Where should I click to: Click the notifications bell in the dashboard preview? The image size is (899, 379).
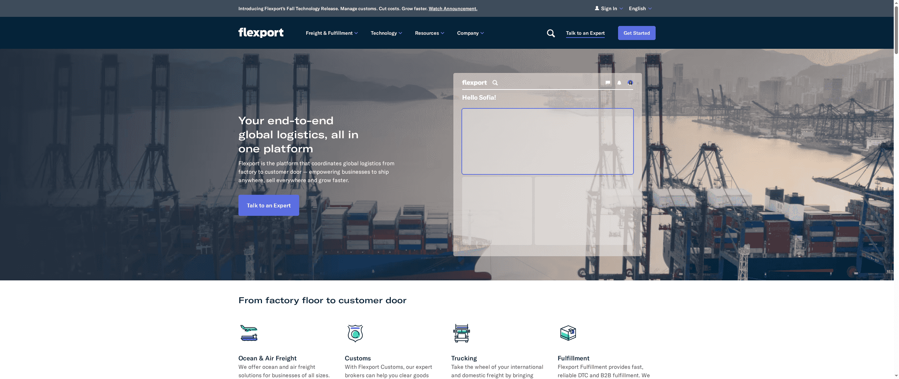(x=619, y=82)
